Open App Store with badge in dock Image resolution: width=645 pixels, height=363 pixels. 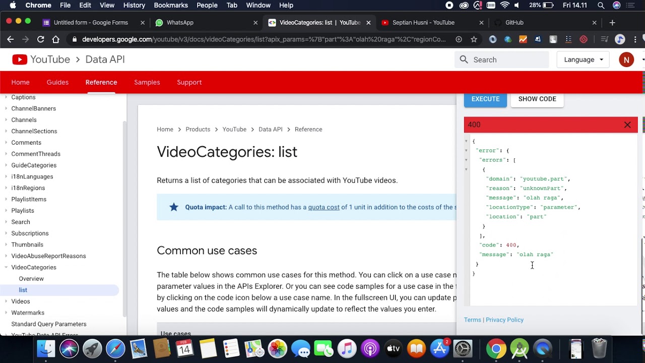click(x=440, y=348)
